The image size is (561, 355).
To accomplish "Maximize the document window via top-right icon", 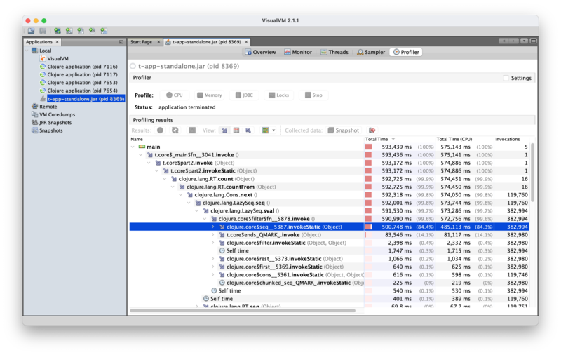I will tap(533, 41).
